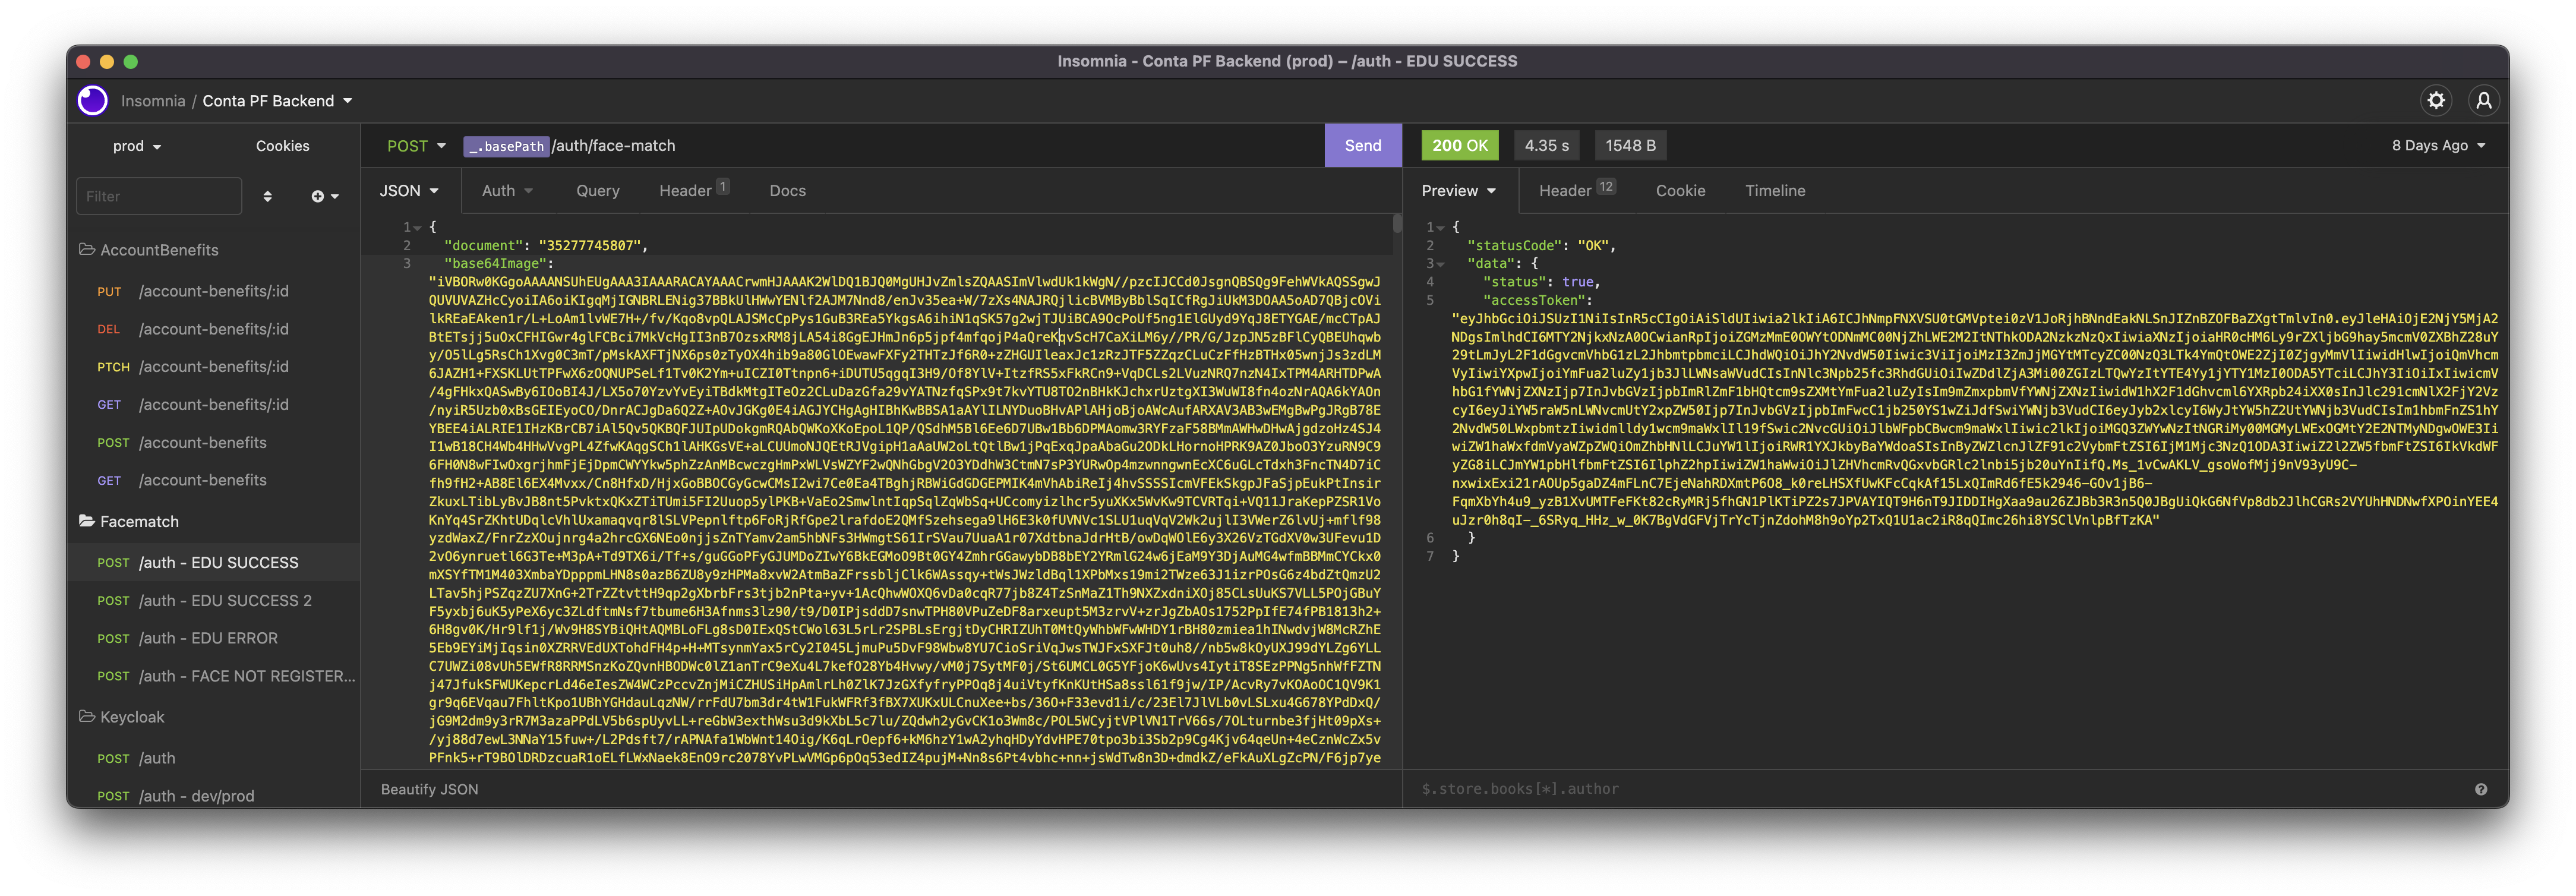Collapse the Facematch folder
The image size is (2576, 896).
tap(139, 522)
